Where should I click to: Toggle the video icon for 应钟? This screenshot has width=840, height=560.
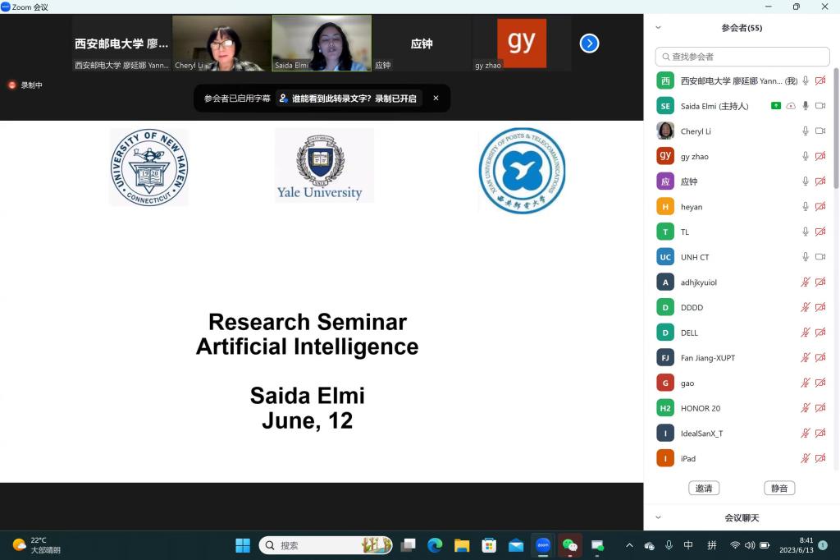click(x=820, y=181)
